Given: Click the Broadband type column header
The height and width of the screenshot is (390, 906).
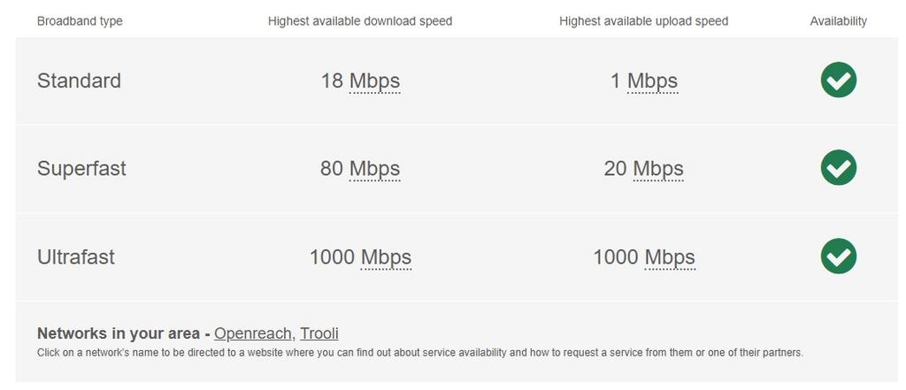Looking at the screenshot, I should (80, 21).
